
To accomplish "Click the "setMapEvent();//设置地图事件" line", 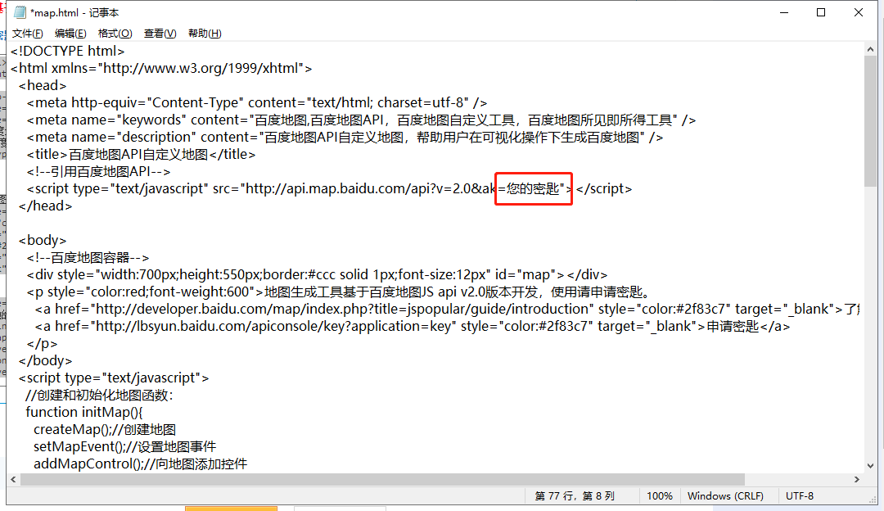I will point(124,446).
